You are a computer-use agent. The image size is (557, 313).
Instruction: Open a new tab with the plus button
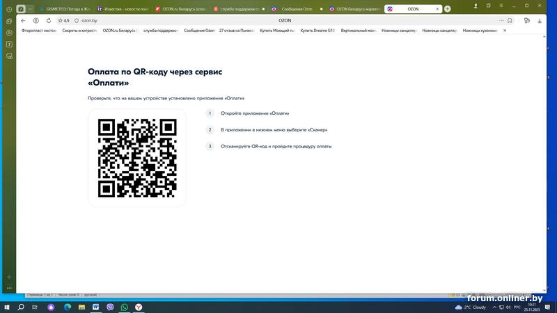tap(448, 9)
